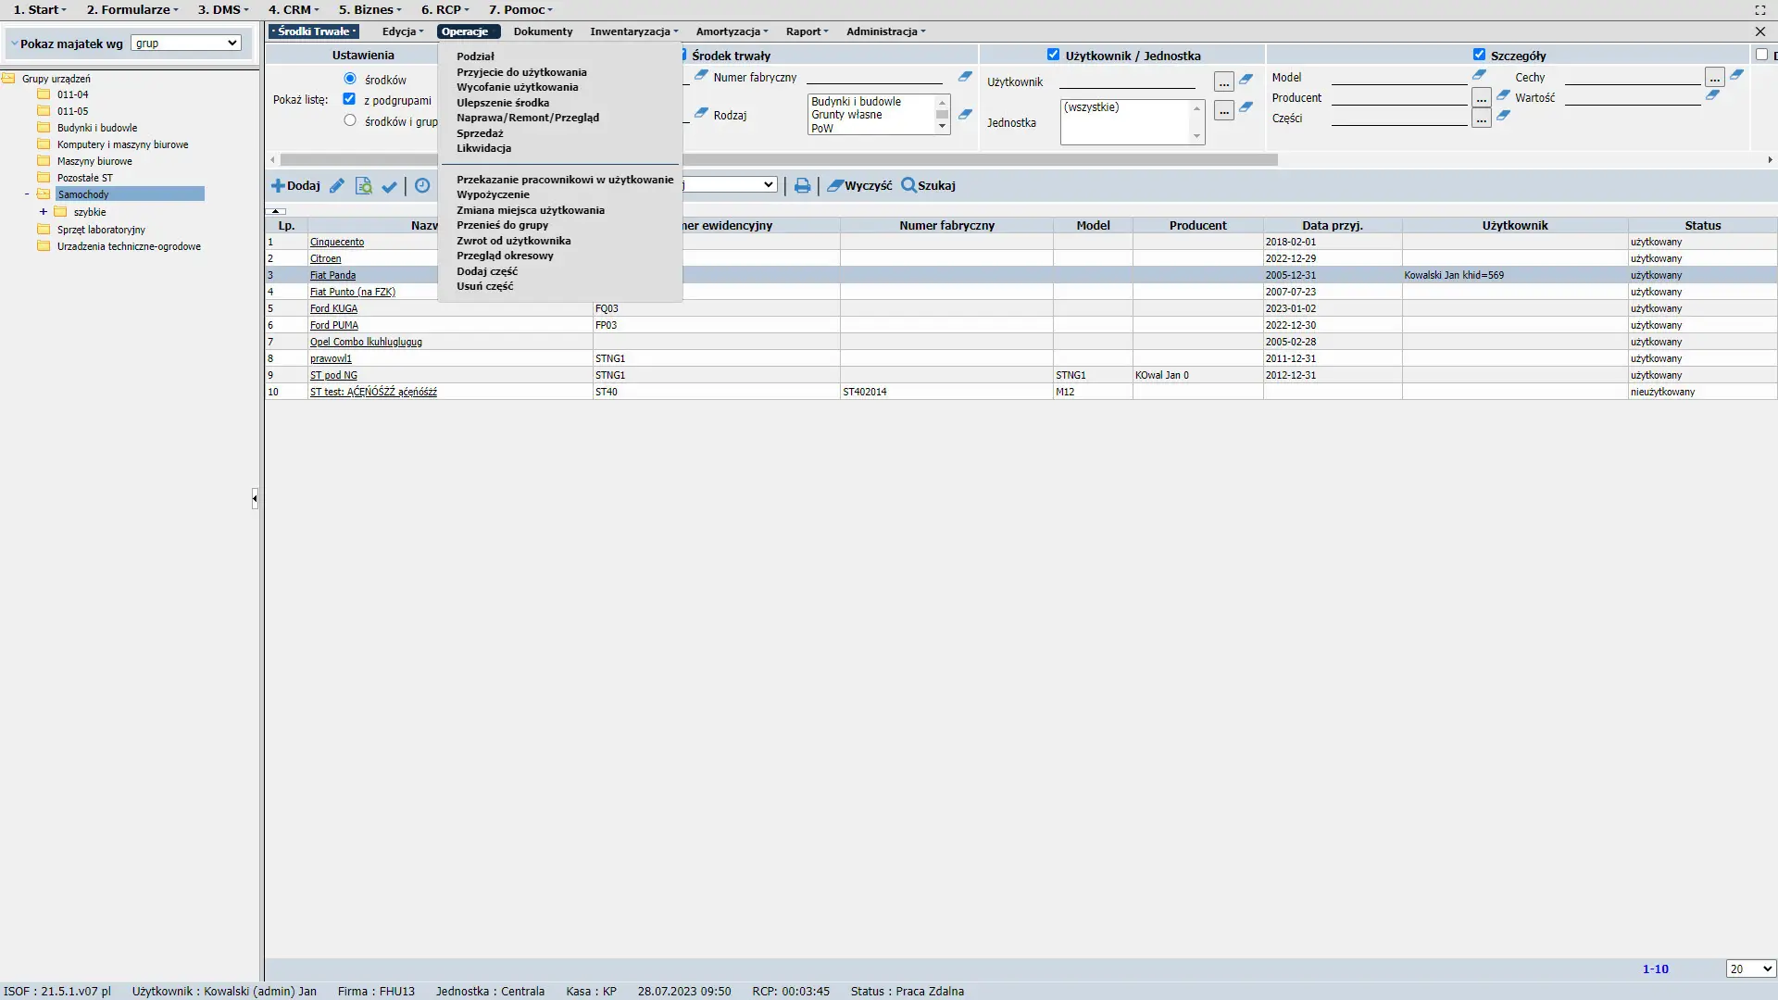Click the printer icon

[x=802, y=186]
